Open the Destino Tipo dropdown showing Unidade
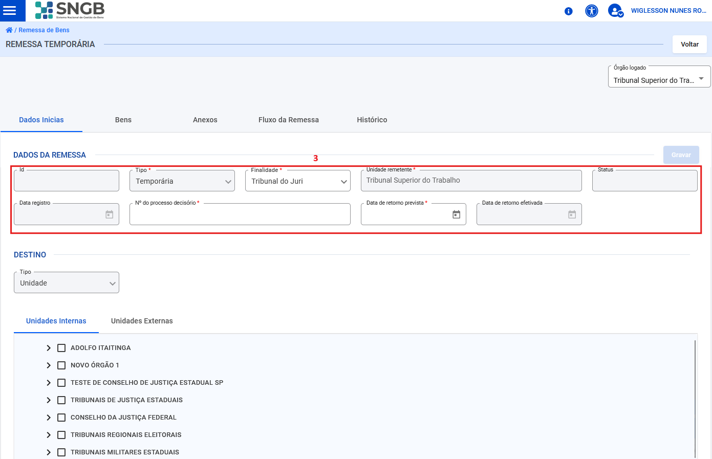The width and height of the screenshot is (712, 459). pyautogui.click(x=67, y=282)
